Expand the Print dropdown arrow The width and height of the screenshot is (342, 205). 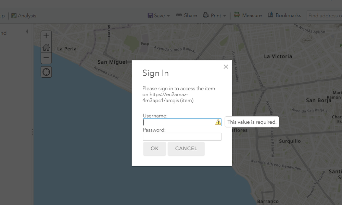click(224, 16)
